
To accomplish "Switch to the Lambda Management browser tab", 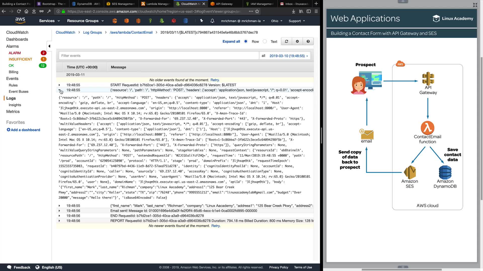I will tap(156, 4).
